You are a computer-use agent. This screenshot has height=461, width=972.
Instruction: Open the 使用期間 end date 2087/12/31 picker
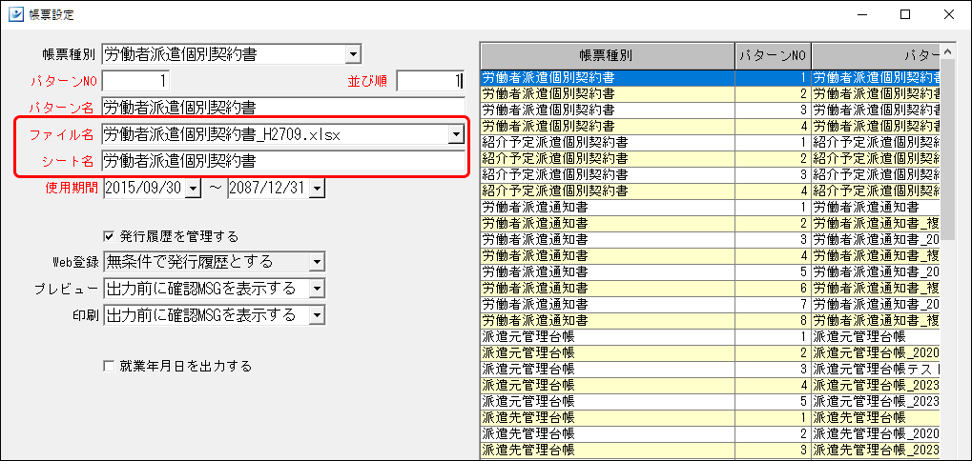coord(317,188)
